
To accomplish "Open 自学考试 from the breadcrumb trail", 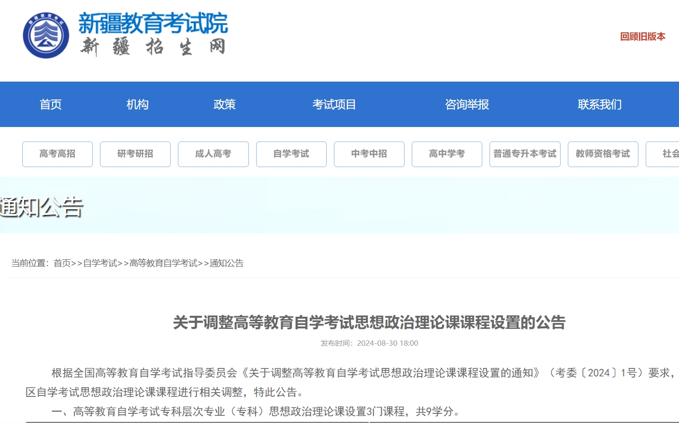I will coord(101,263).
